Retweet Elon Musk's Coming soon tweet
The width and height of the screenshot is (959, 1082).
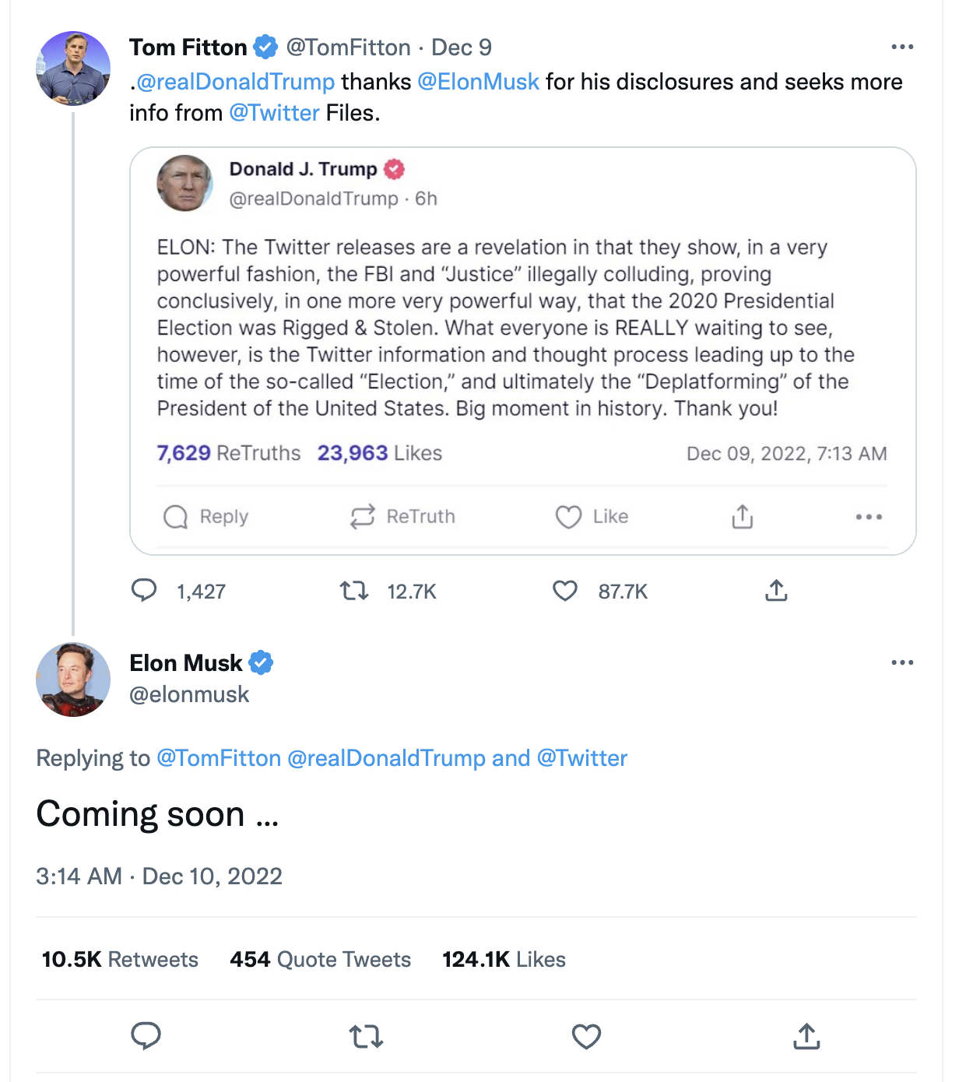tap(366, 1037)
